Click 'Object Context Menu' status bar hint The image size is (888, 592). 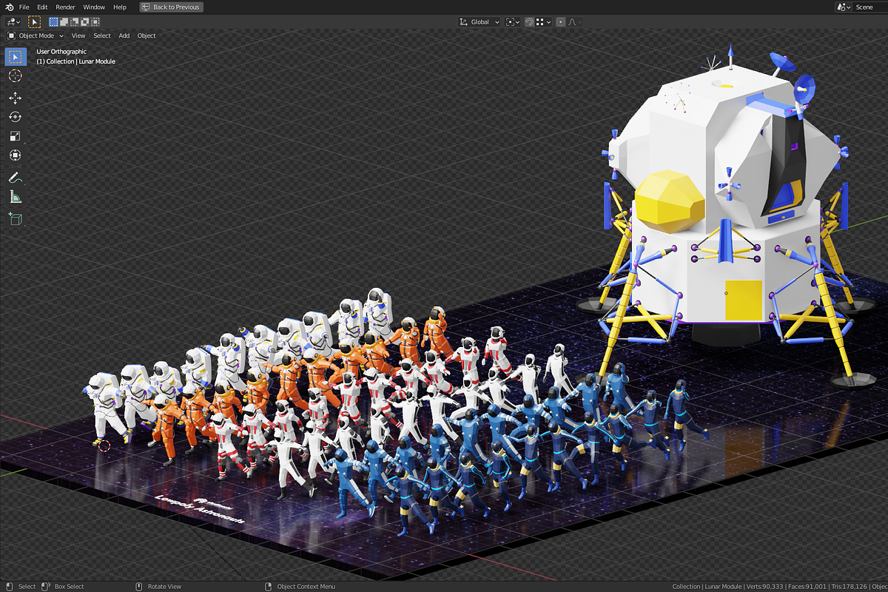click(306, 586)
